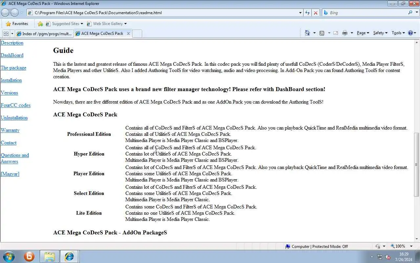Go back with the Back arrow button
420x263 pixels.
(x=5, y=12)
